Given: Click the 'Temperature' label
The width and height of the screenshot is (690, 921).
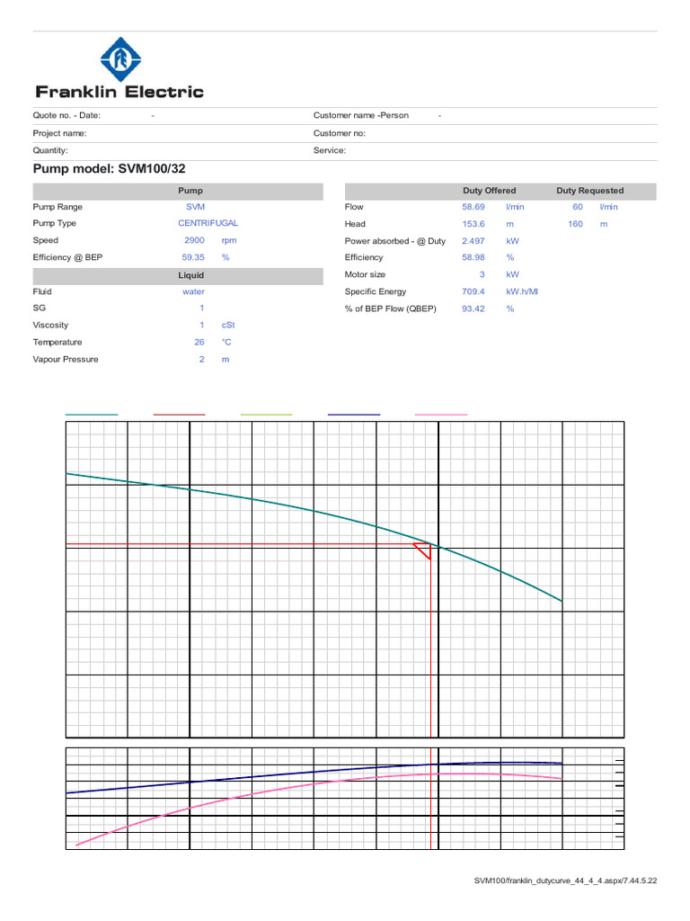Looking at the screenshot, I should [x=57, y=342].
